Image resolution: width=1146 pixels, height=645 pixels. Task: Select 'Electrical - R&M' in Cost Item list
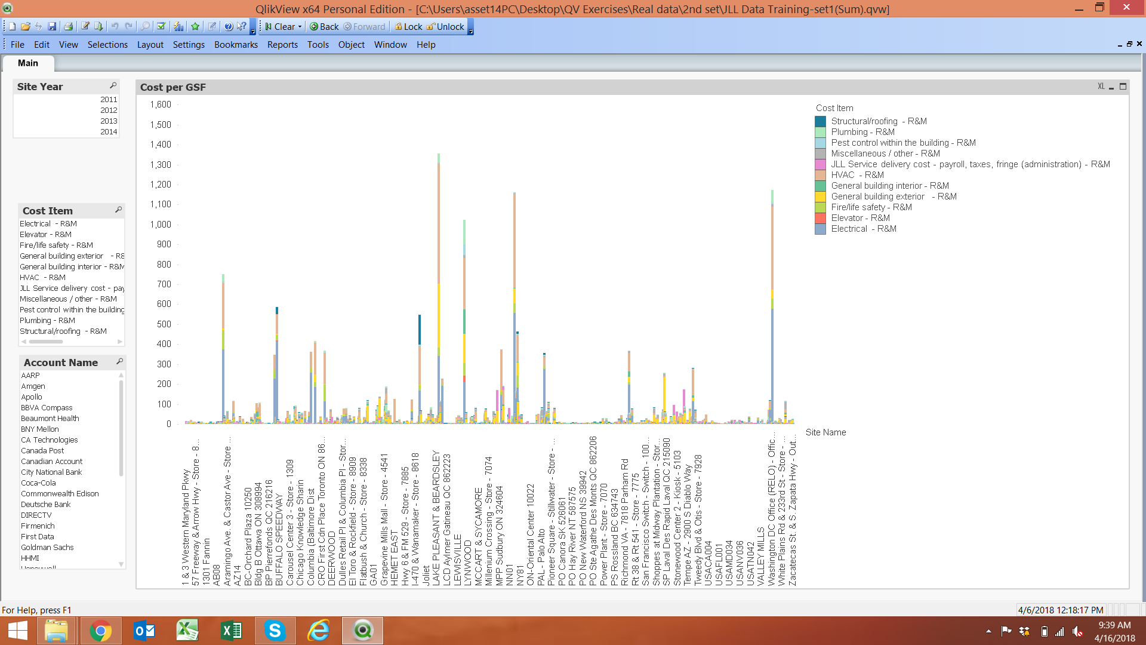tap(71, 224)
